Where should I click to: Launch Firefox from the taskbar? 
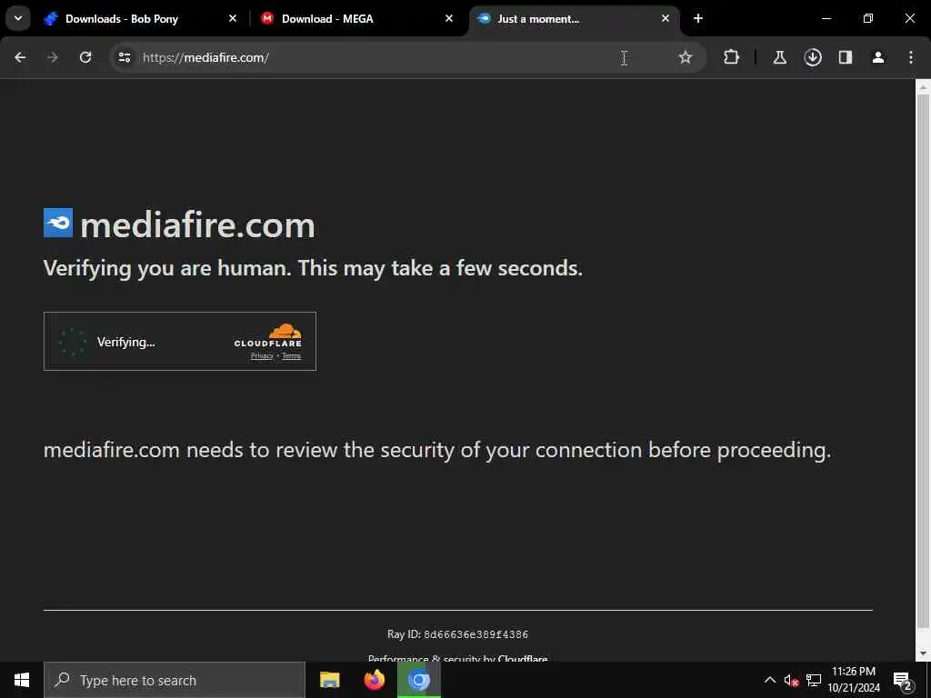(374, 680)
